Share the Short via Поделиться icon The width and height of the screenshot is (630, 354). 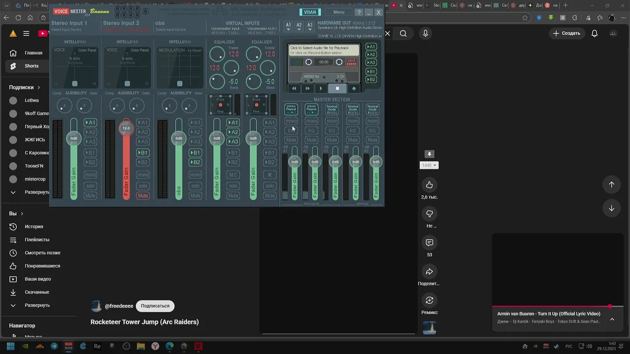(x=430, y=272)
